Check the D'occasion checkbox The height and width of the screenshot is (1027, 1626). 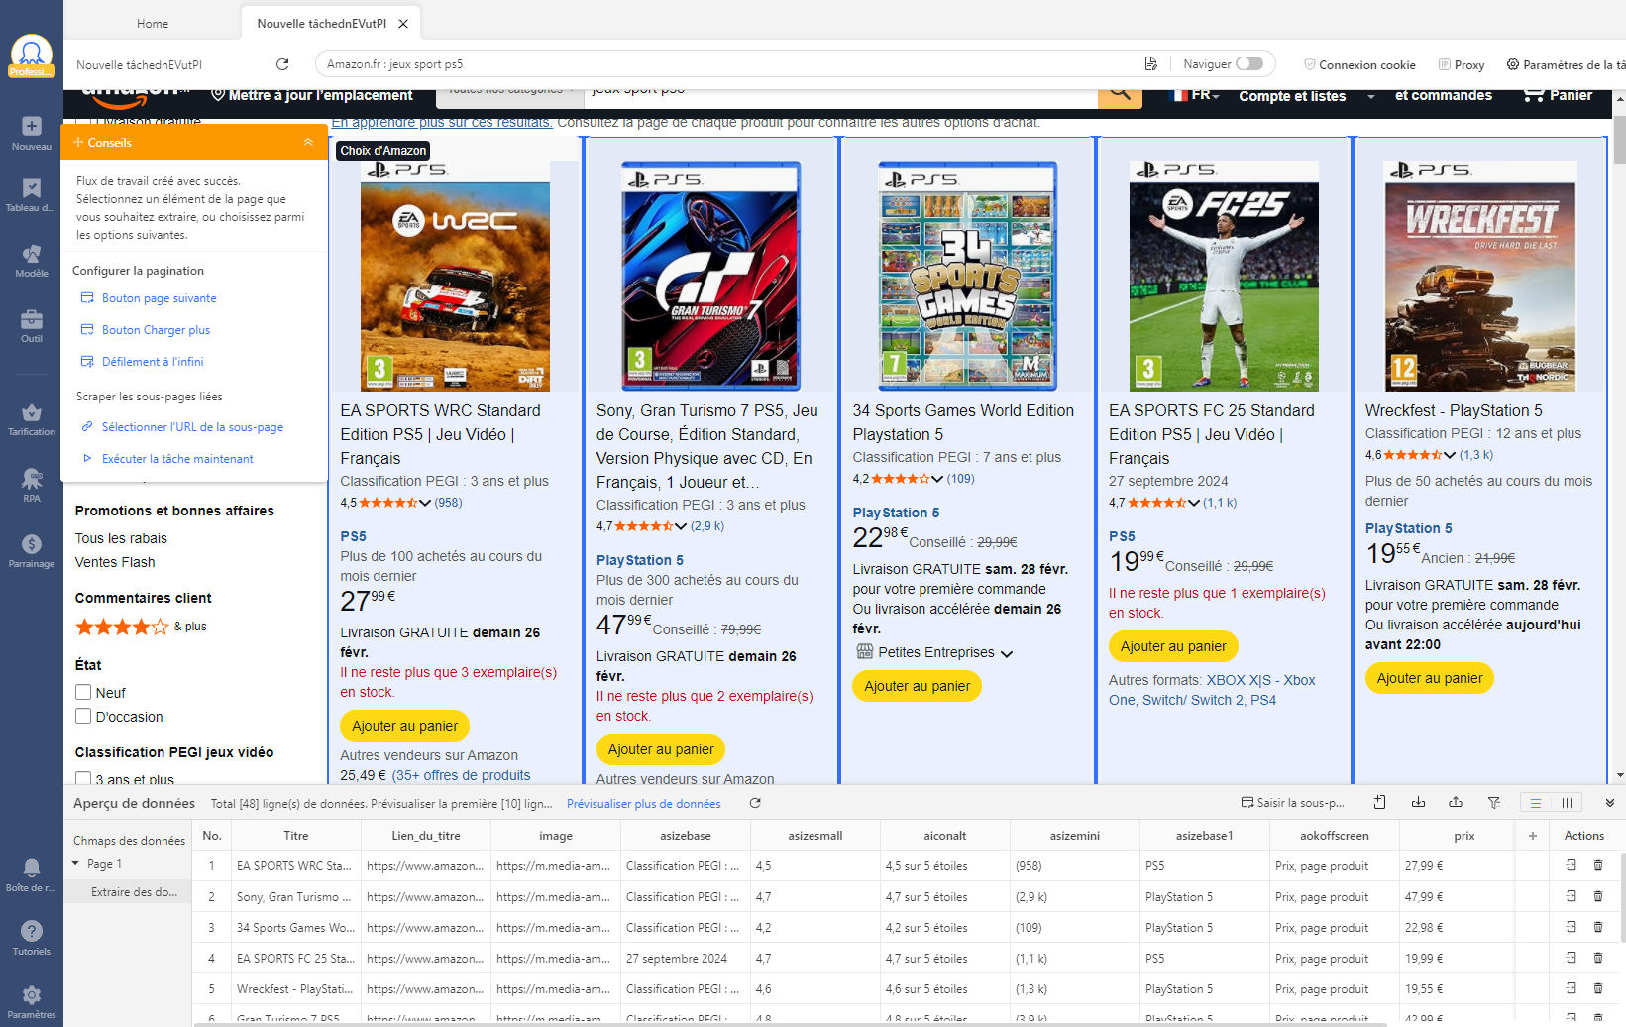pyautogui.click(x=84, y=716)
